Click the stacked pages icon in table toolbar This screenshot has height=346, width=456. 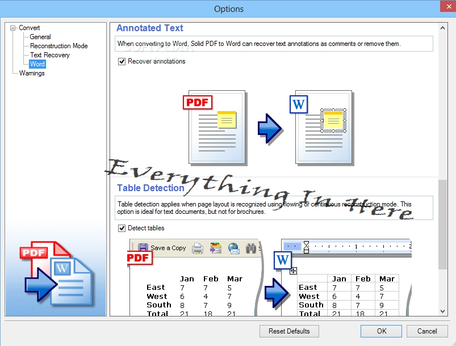tap(216, 248)
